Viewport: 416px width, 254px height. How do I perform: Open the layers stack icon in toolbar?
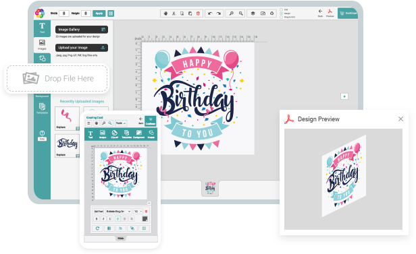pyautogui.click(x=253, y=13)
